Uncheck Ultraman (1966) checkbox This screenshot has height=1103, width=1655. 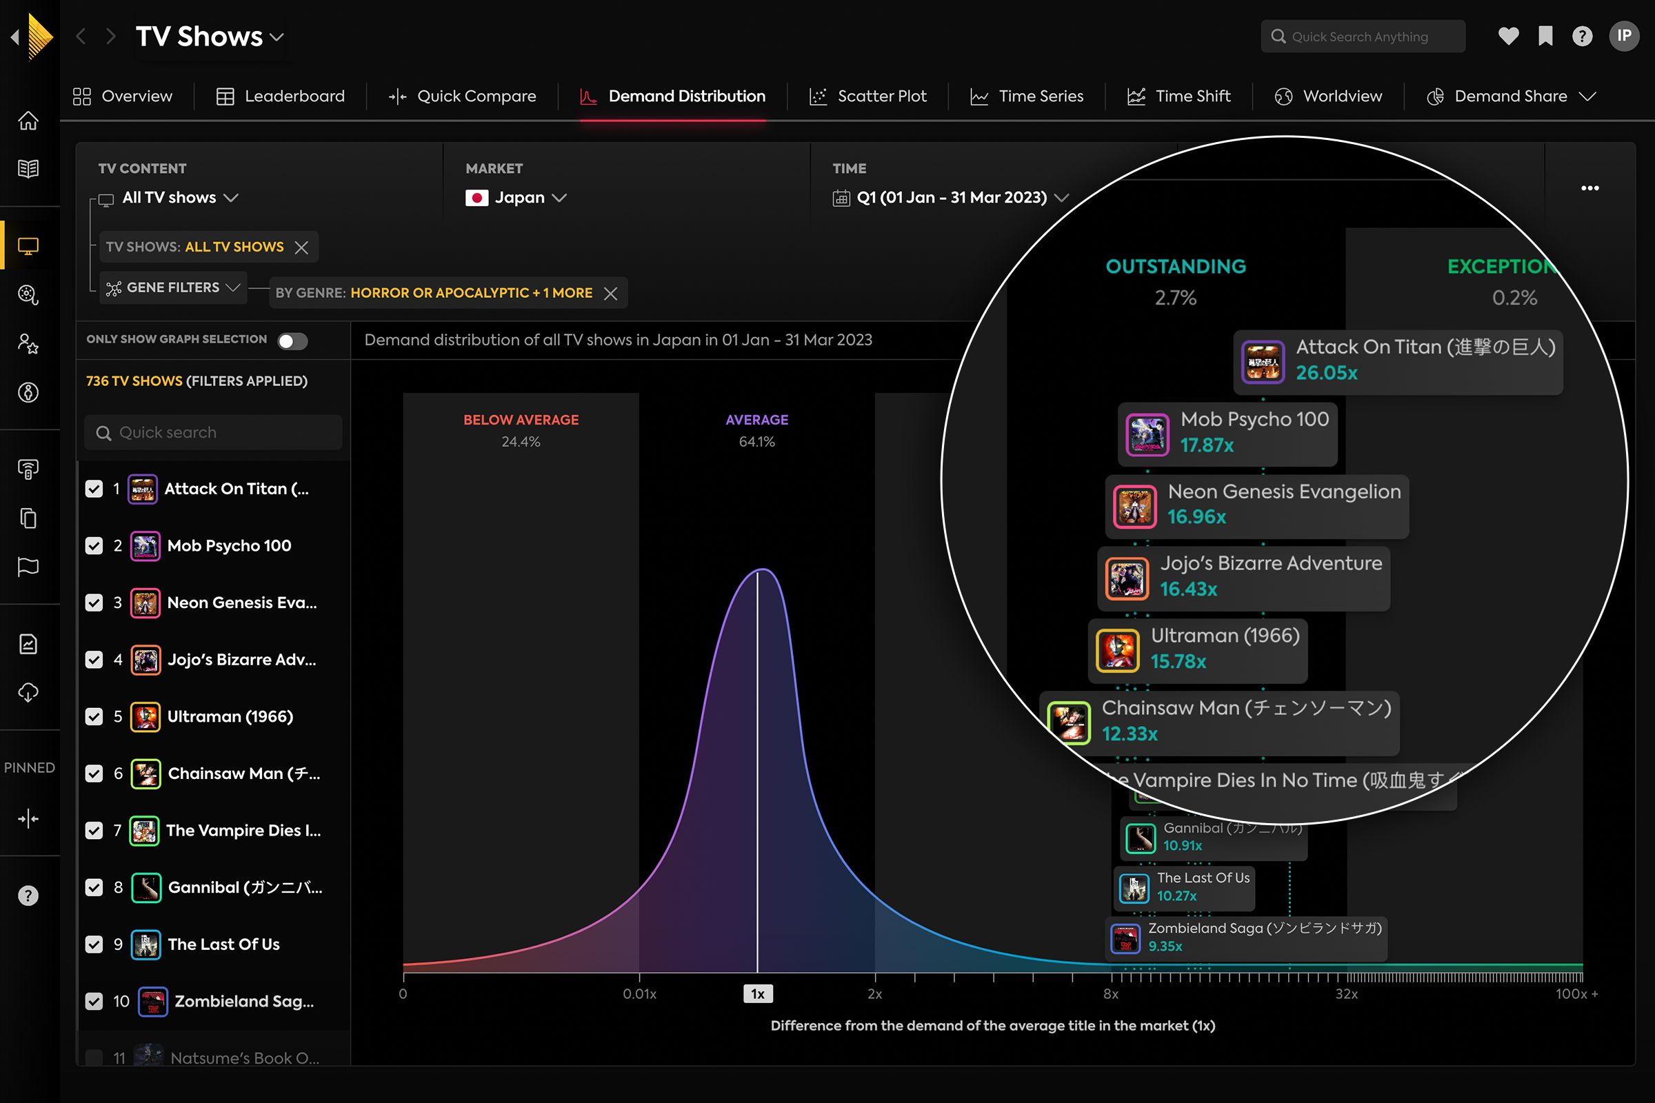[94, 717]
